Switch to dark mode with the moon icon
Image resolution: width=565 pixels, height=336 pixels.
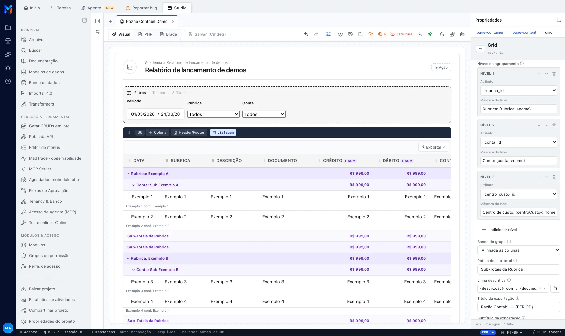442,34
